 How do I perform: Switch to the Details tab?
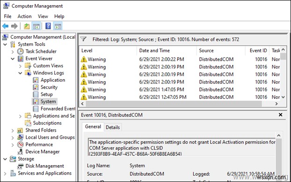click(113, 127)
